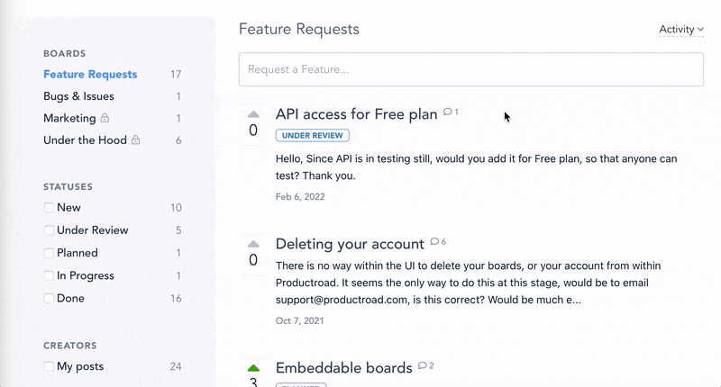Click the lock icon beside Under the Hood
Image resolution: width=721 pixels, height=387 pixels.
[x=136, y=139]
